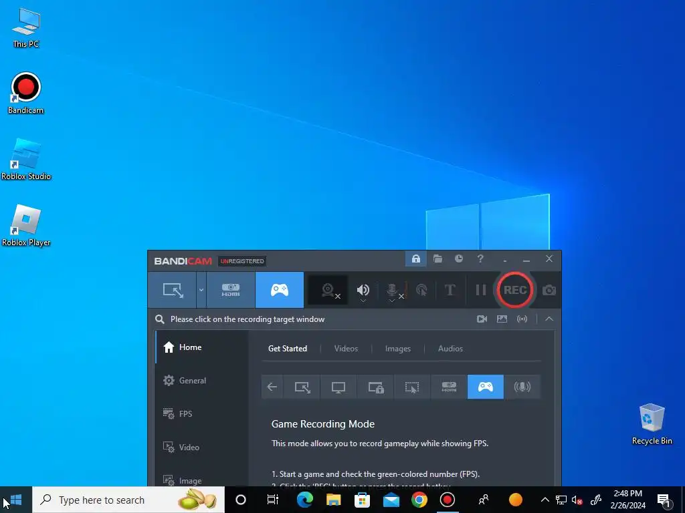Open output folder icon in title bar

click(x=437, y=259)
